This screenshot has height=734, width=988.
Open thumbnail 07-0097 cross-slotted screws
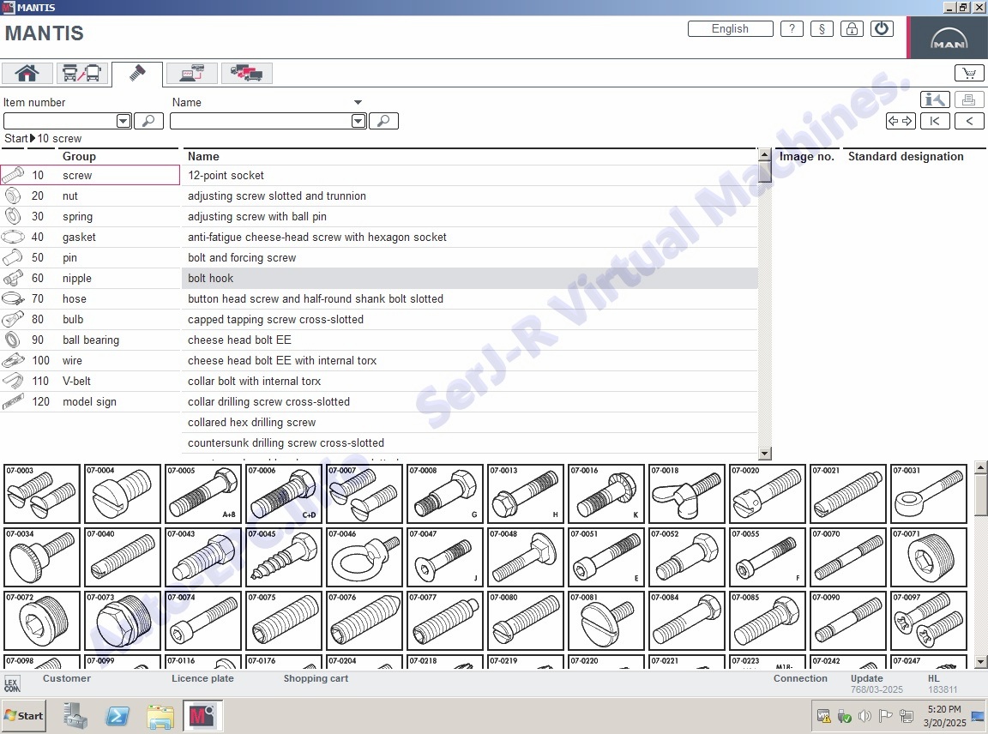(929, 621)
